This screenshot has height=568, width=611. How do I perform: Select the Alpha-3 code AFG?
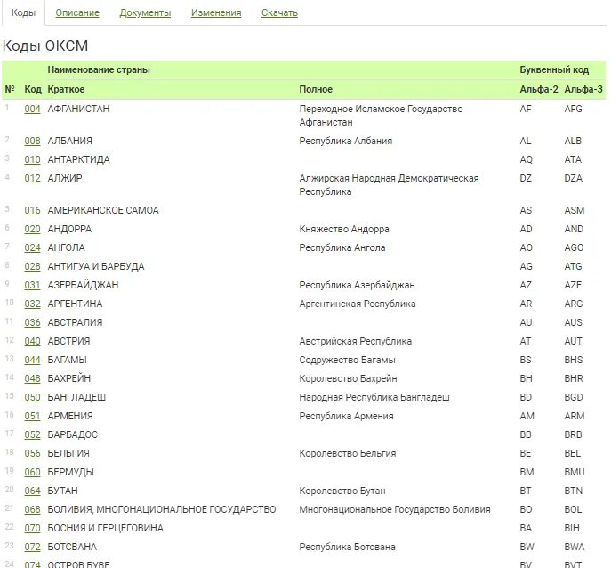coord(574,109)
